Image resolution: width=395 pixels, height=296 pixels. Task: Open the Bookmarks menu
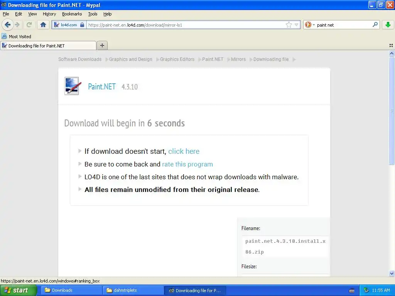pyautogui.click(x=72, y=14)
